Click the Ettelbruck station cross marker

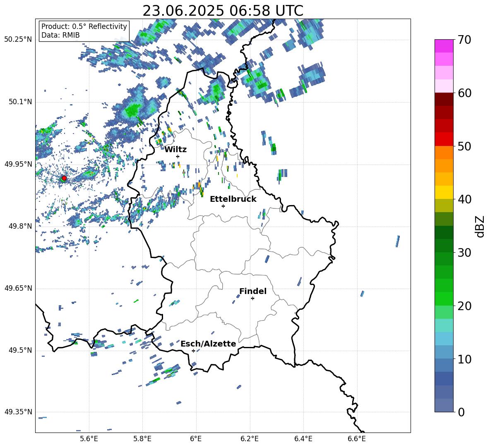[223, 206]
